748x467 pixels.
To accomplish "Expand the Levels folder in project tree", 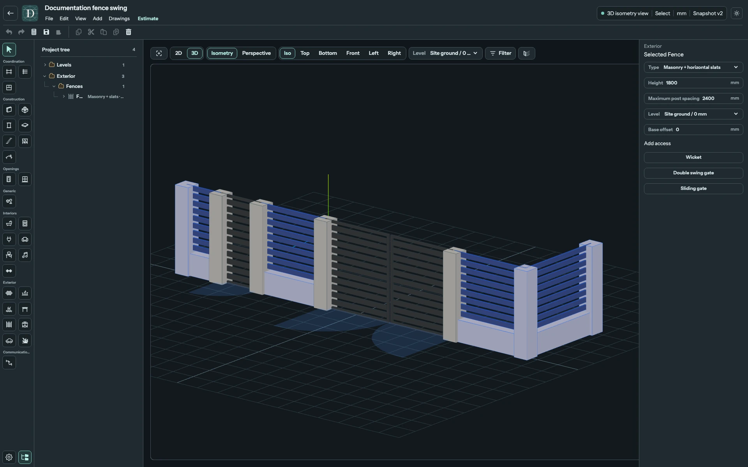I will coord(45,65).
